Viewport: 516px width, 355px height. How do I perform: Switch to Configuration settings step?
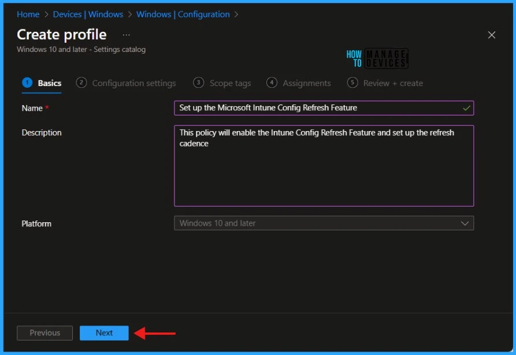click(x=126, y=83)
